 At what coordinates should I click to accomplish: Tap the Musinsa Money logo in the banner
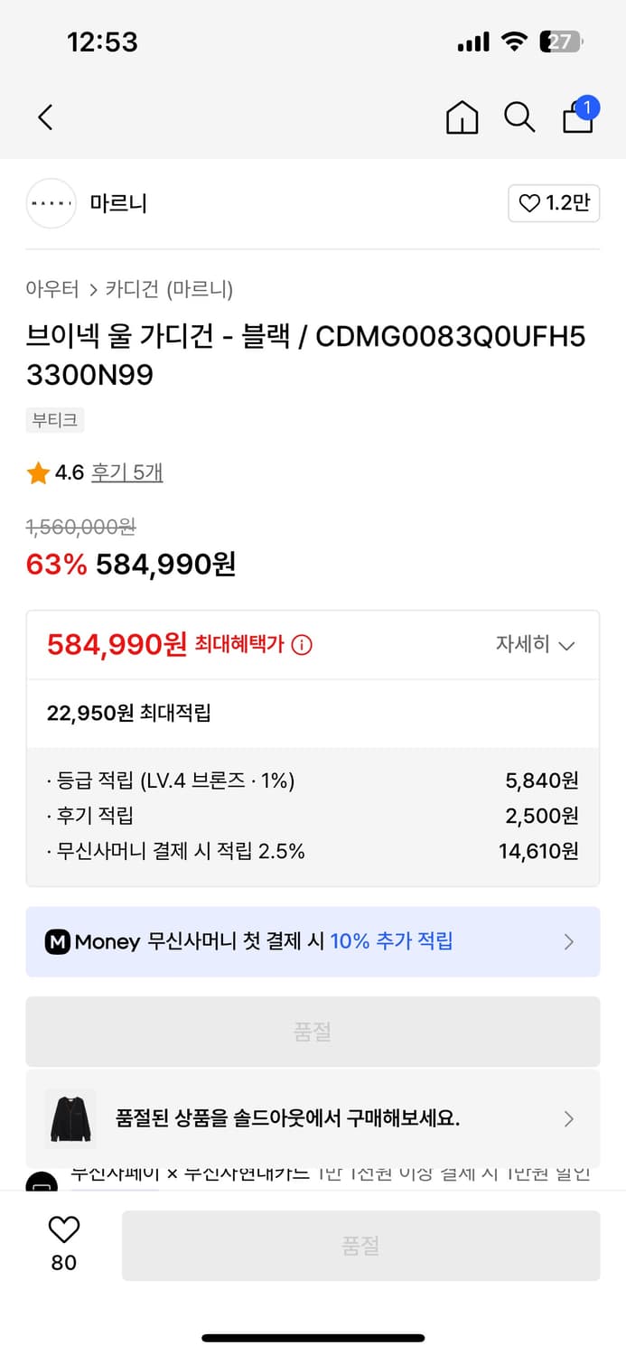(x=58, y=941)
